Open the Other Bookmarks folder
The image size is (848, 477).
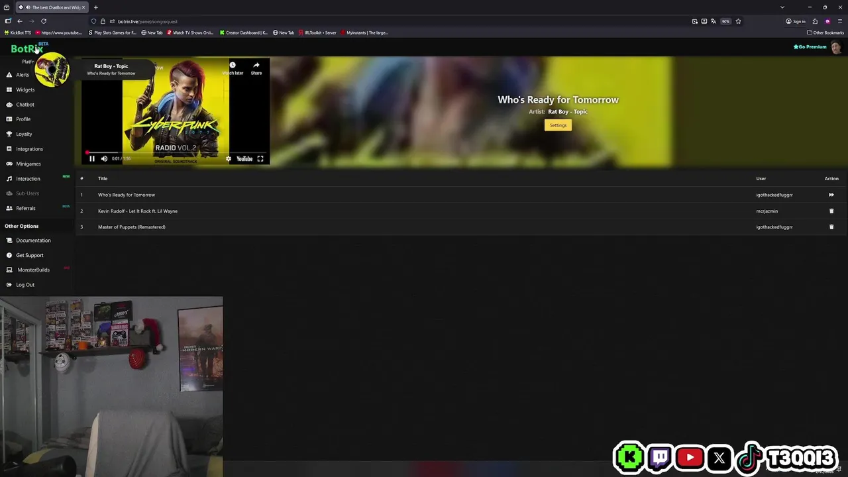825,32
